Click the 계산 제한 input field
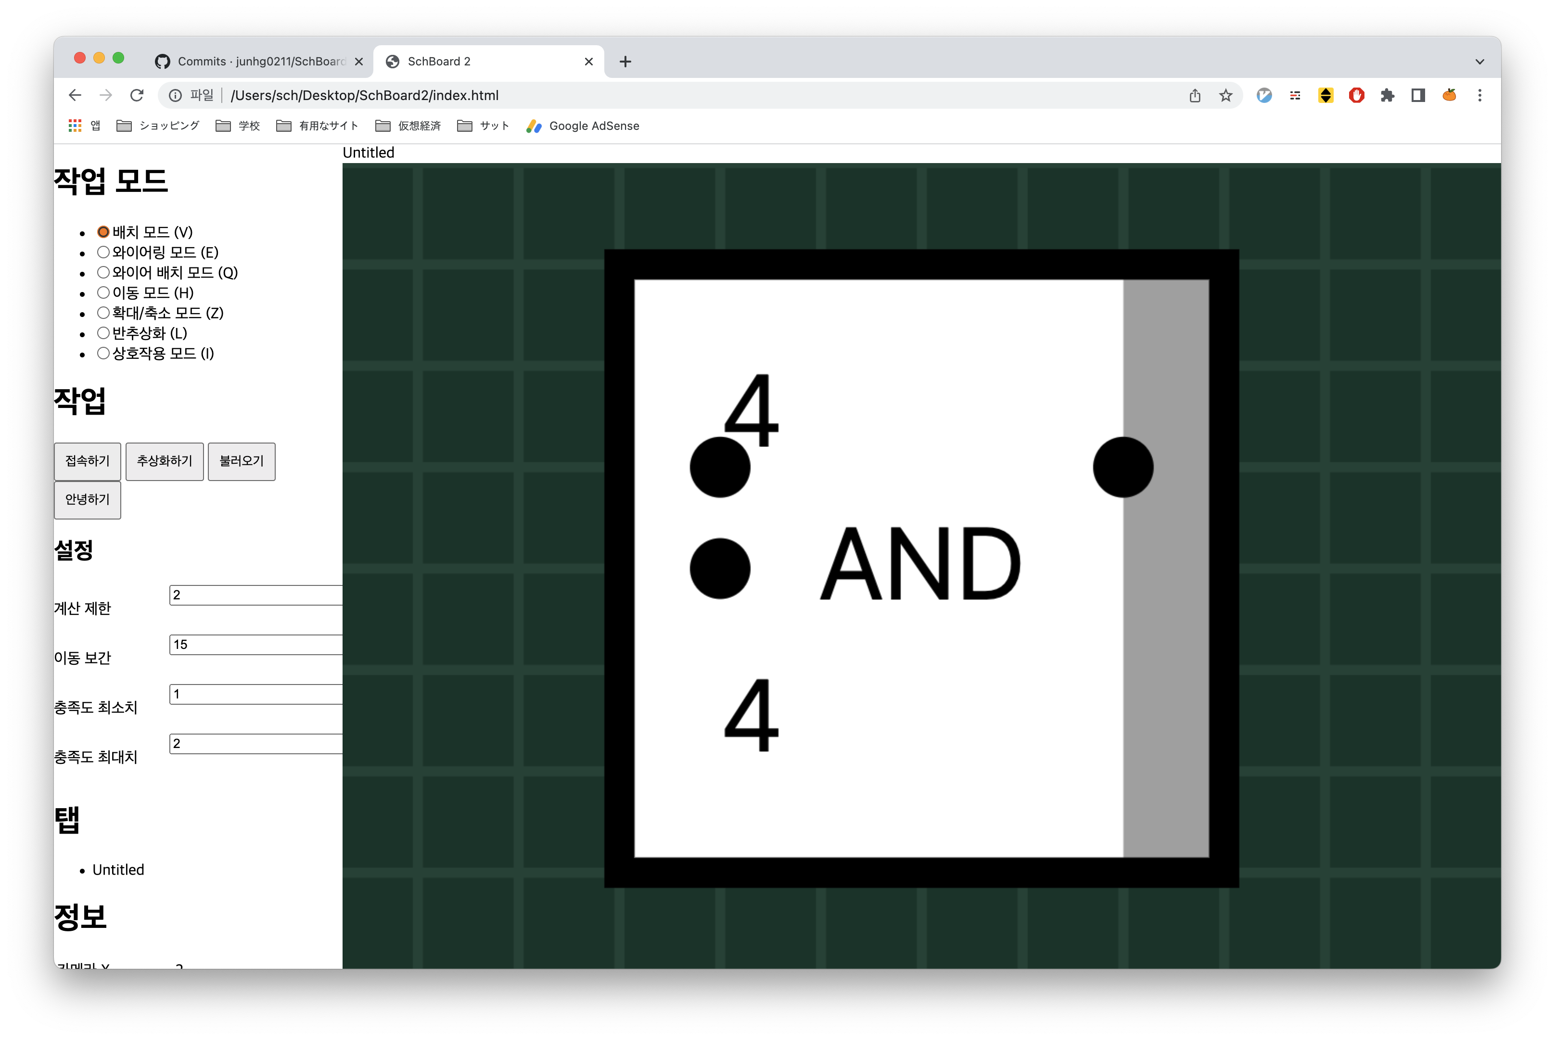 point(255,595)
